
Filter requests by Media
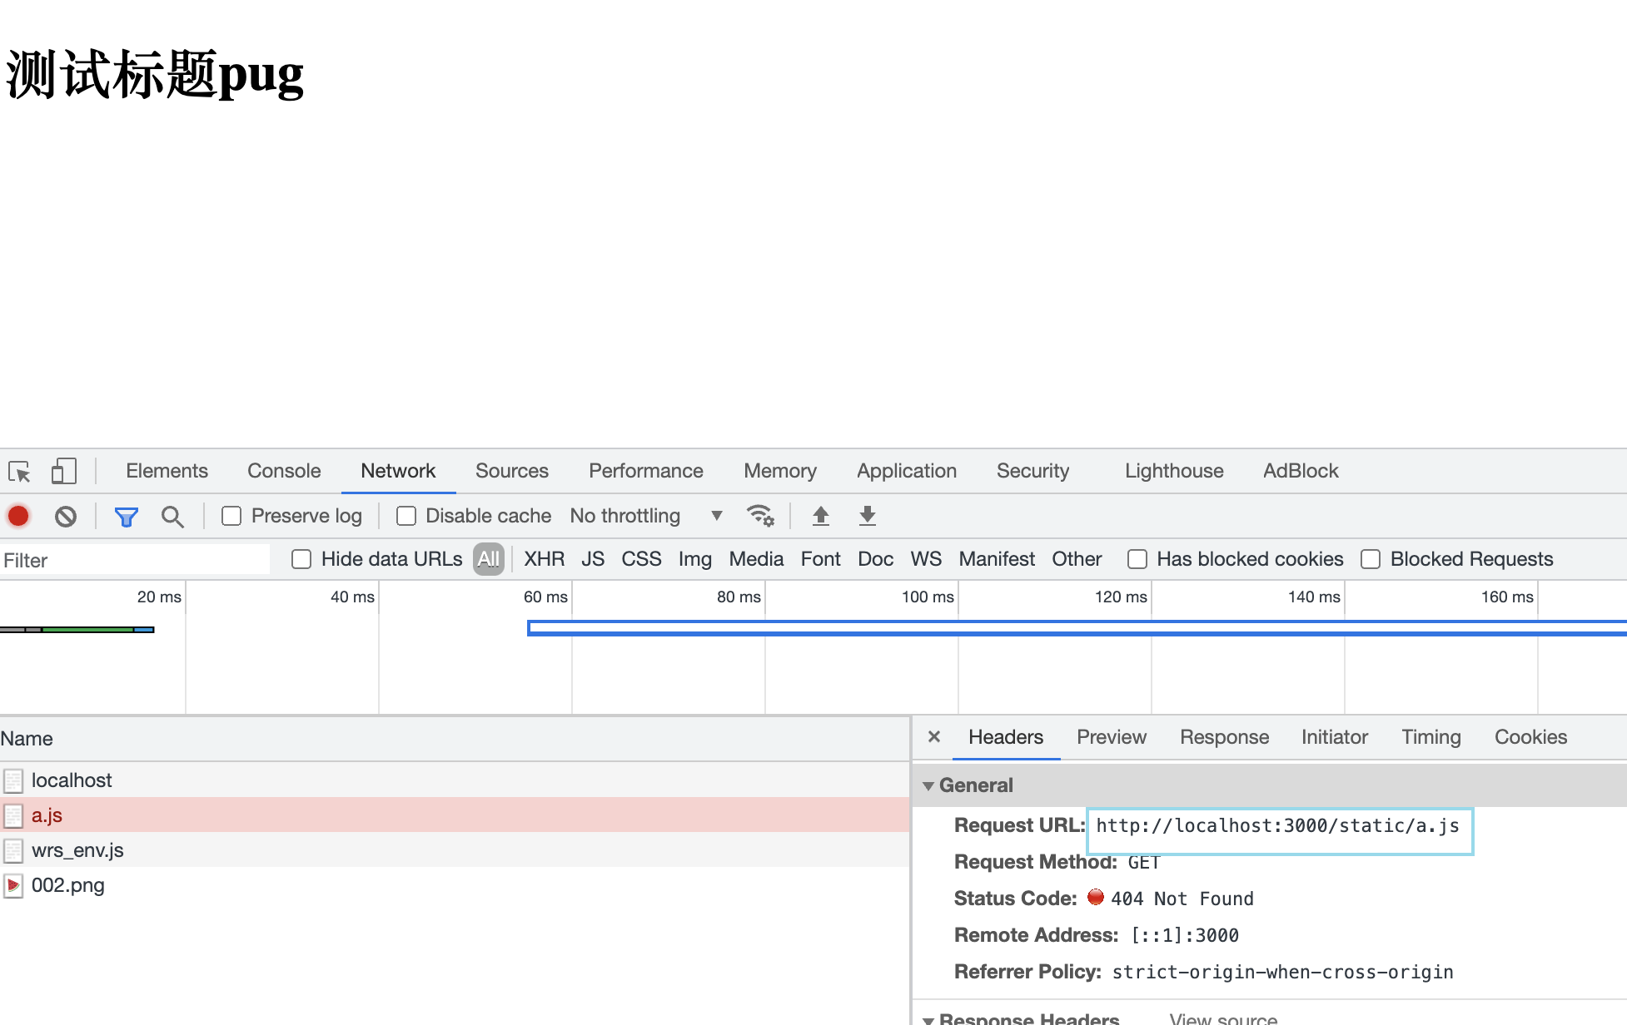[x=756, y=559]
